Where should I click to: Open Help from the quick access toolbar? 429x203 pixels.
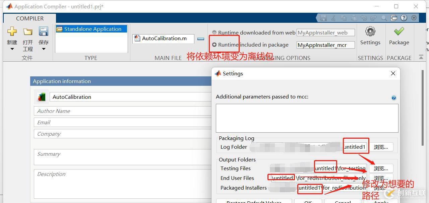(x=404, y=18)
